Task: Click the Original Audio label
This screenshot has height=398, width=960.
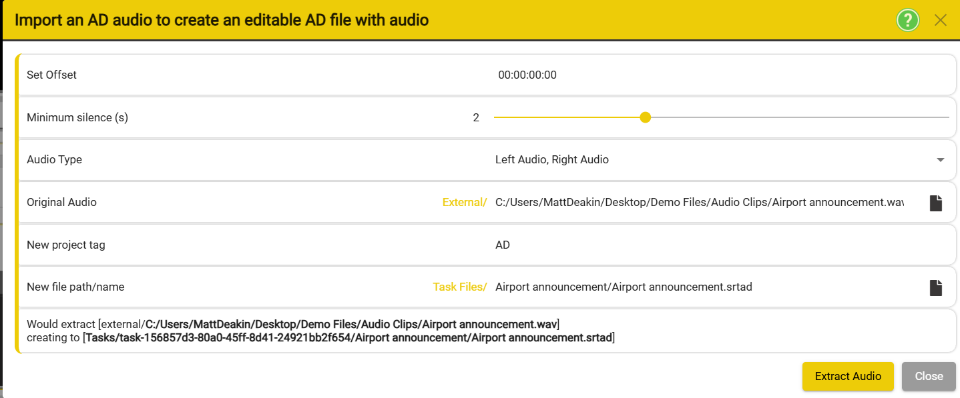Action: tap(61, 202)
